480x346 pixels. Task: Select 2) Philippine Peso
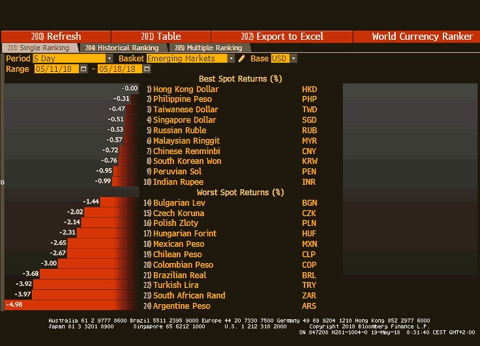pos(179,99)
